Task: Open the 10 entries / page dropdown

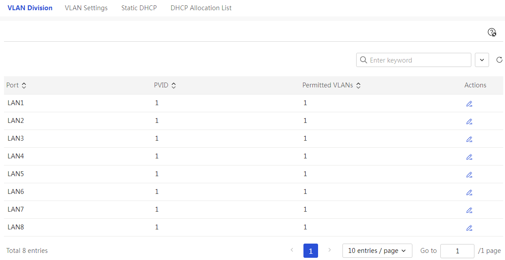Action: 377,251
